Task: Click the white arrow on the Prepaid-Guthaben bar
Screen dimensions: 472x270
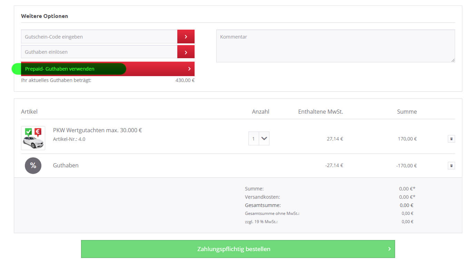Action: [189, 69]
